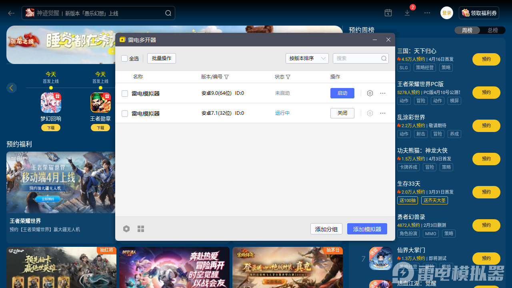Click the filter icon beside 状态
The height and width of the screenshot is (288, 512).
(288, 77)
